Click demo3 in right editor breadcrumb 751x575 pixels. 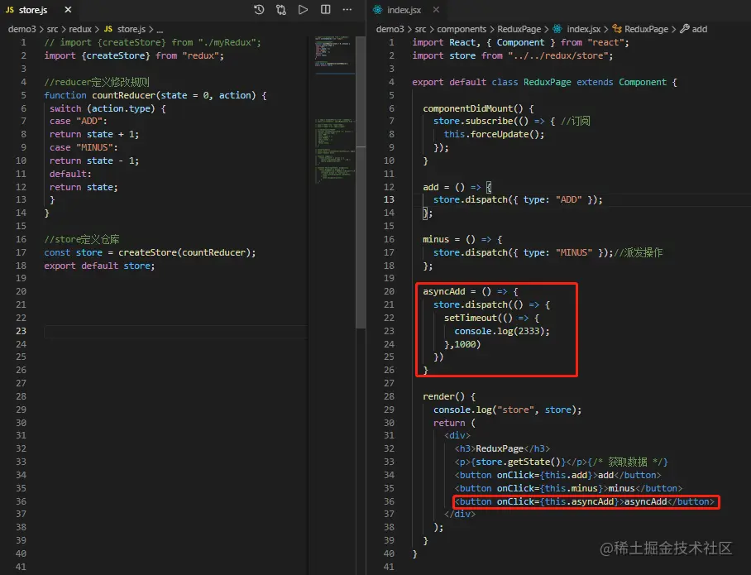(x=390, y=29)
